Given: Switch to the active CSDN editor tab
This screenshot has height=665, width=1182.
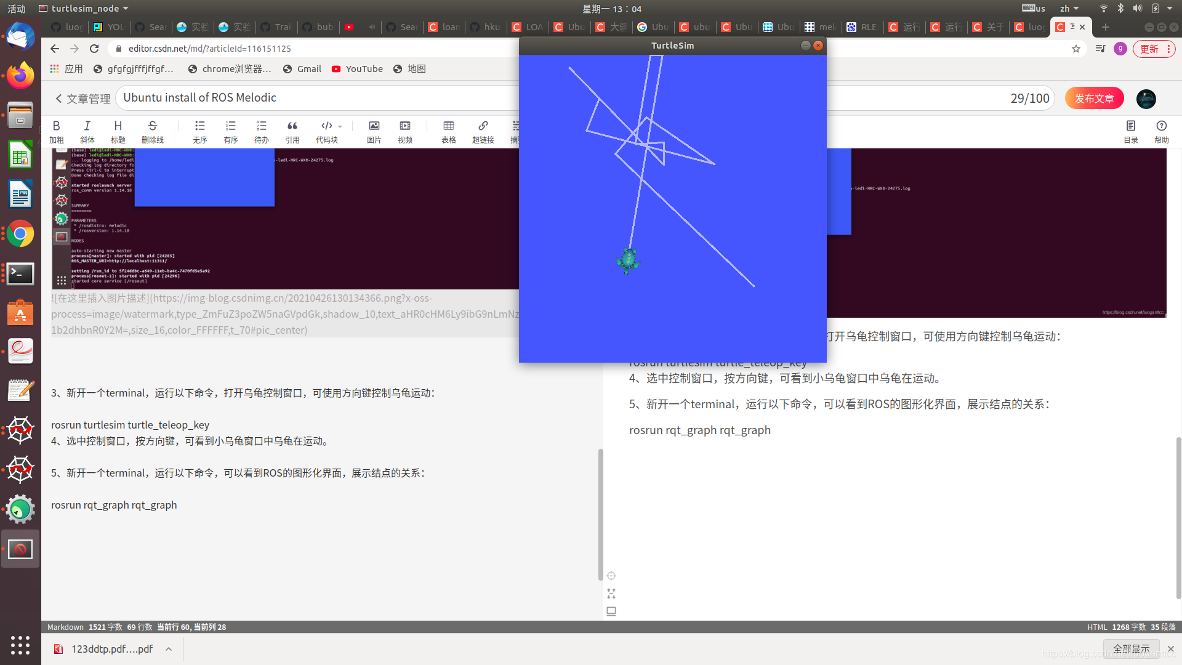Looking at the screenshot, I should (x=1068, y=26).
